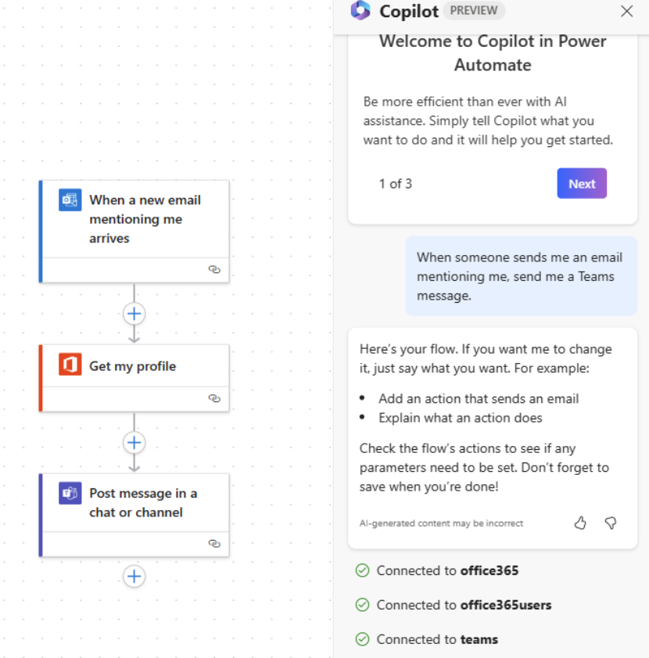Screen dimensions: 649x658
Task: Click the green check next to office365
Action: click(362, 570)
